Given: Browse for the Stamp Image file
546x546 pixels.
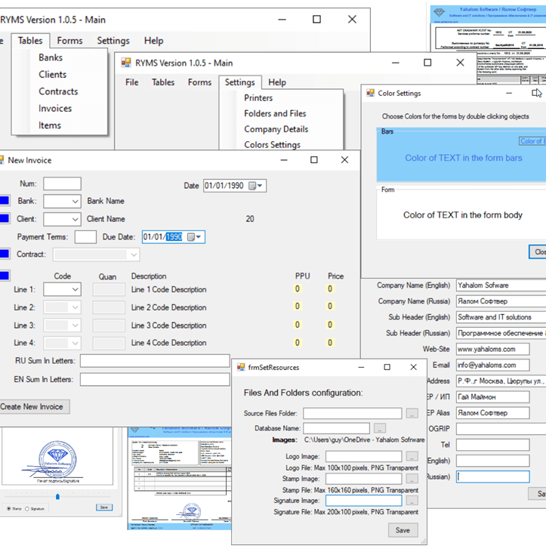Looking at the screenshot, I should click(x=412, y=479).
